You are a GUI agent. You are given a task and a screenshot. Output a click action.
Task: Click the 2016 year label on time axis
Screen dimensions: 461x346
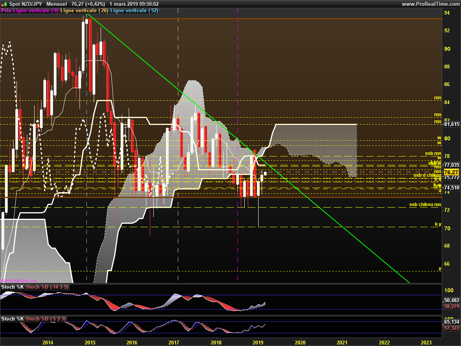pyautogui.click(x=132, y=342)
